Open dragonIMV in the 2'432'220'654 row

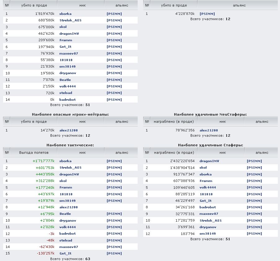[x=209, y=161]
